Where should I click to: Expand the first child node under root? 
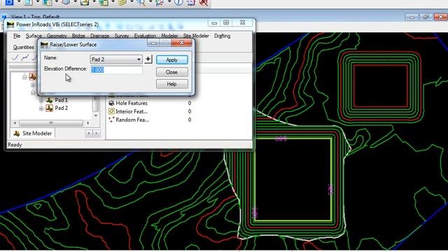(x=33, y=85)
